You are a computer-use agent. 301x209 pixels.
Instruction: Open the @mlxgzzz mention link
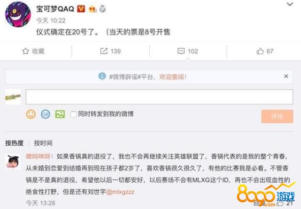(120, 192)
